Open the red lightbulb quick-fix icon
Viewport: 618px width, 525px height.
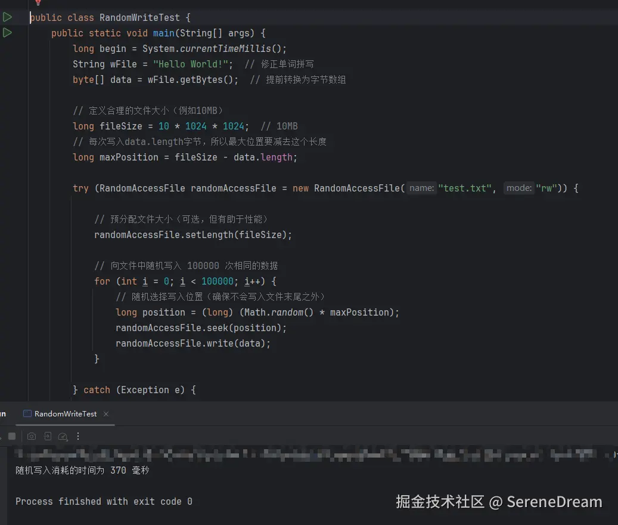point(38,3)
